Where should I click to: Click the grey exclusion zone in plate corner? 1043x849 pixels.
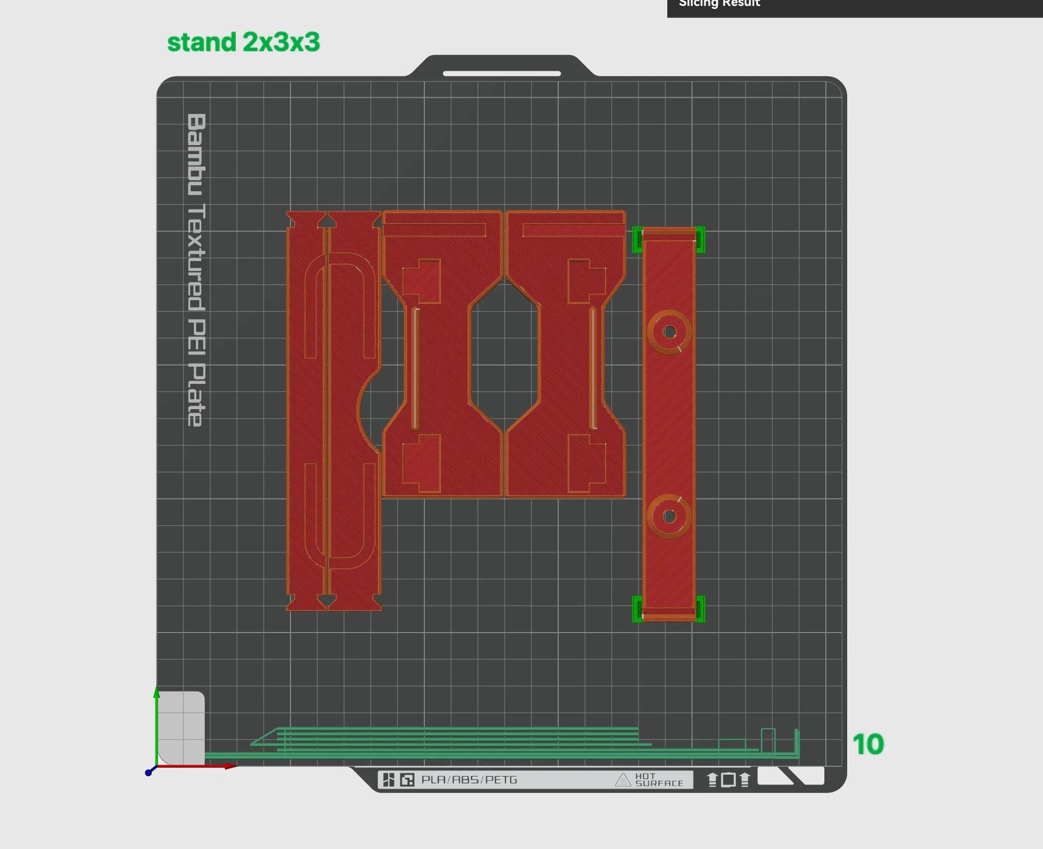click(181, 728)
